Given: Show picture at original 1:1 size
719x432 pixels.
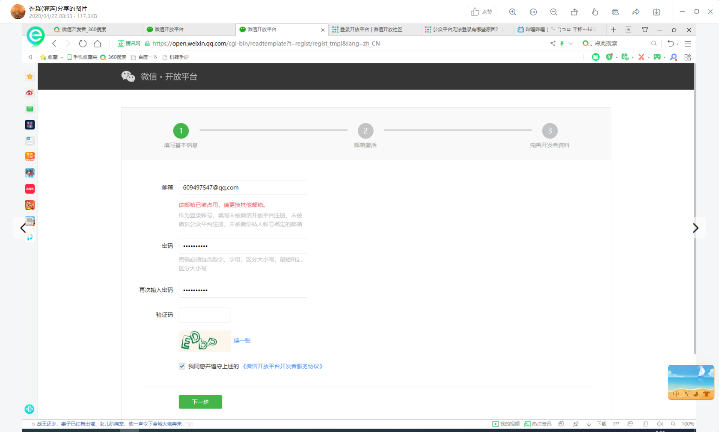Looking at the screenshot, I should click(533, 12).
